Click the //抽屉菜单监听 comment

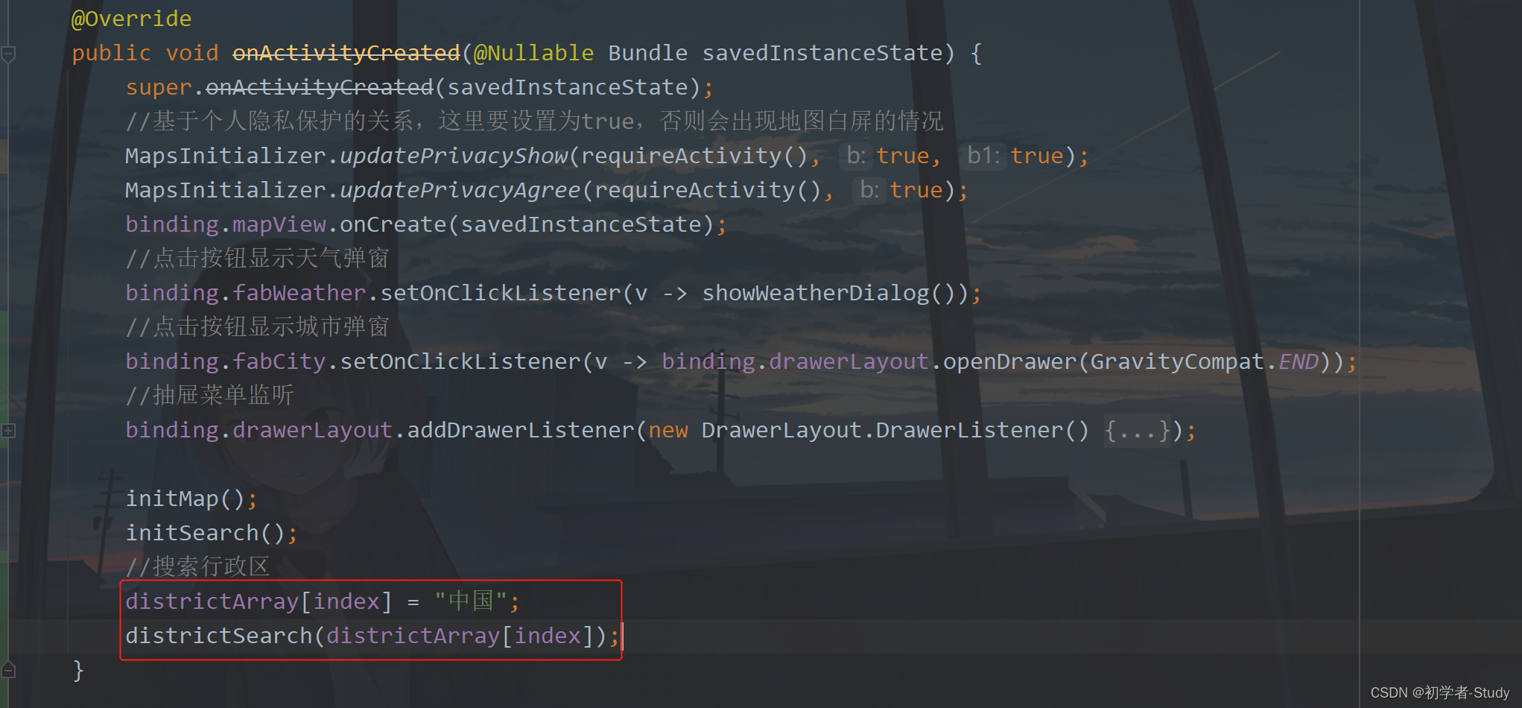point(209,395)
